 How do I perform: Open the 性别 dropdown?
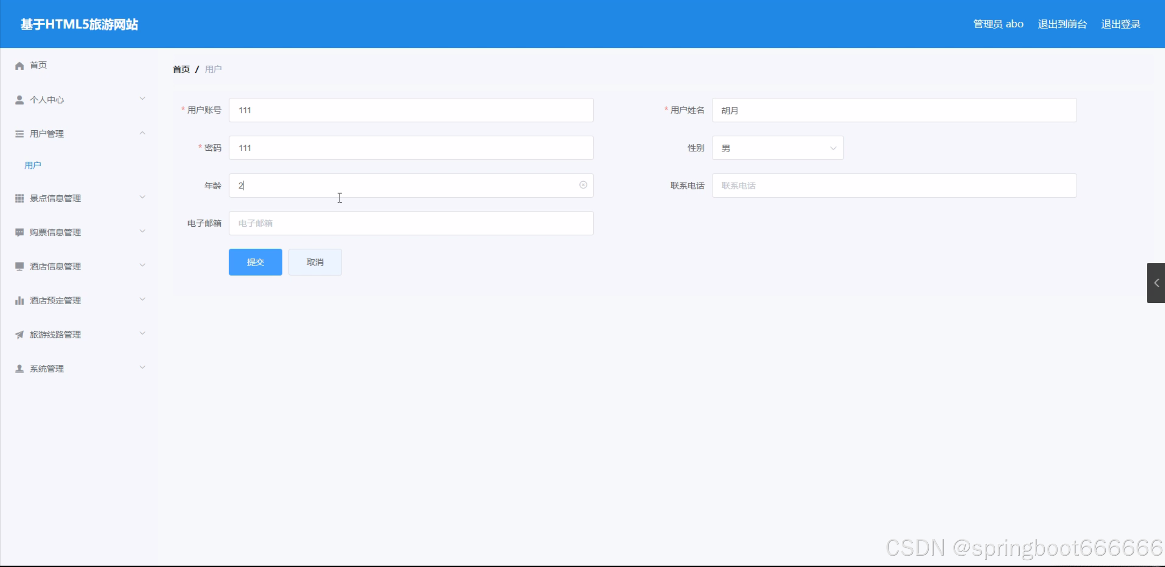click(777, 148)
